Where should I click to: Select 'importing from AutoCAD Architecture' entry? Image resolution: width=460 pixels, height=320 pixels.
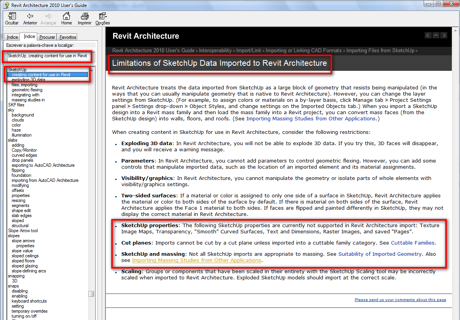coord(45,180)
